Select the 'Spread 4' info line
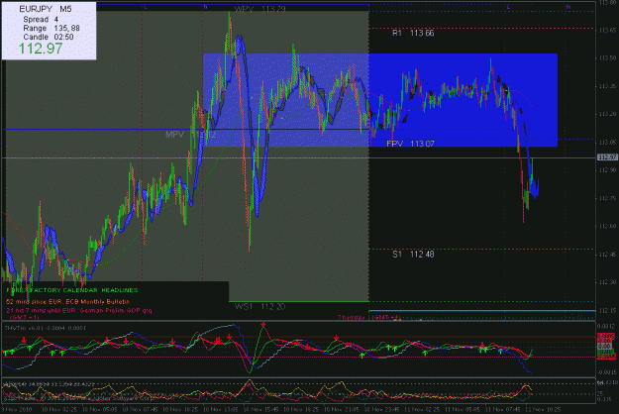This screenshot has height=414, width=619. click(x=41, y=19)
